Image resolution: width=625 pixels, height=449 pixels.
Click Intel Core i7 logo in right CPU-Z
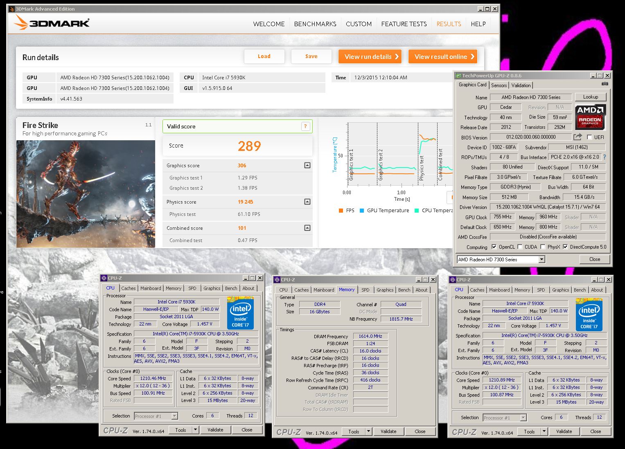[589, 314]
